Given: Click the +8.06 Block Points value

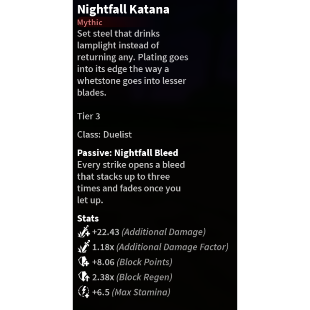Looking at the screenshot, I should pos(103,262).
